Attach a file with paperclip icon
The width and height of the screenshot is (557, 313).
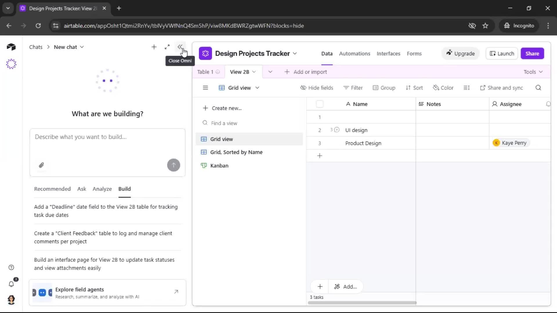click(x=41, y=165)
